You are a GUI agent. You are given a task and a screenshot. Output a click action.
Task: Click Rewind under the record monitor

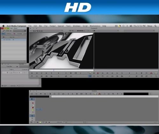click(x=102, y=73)
